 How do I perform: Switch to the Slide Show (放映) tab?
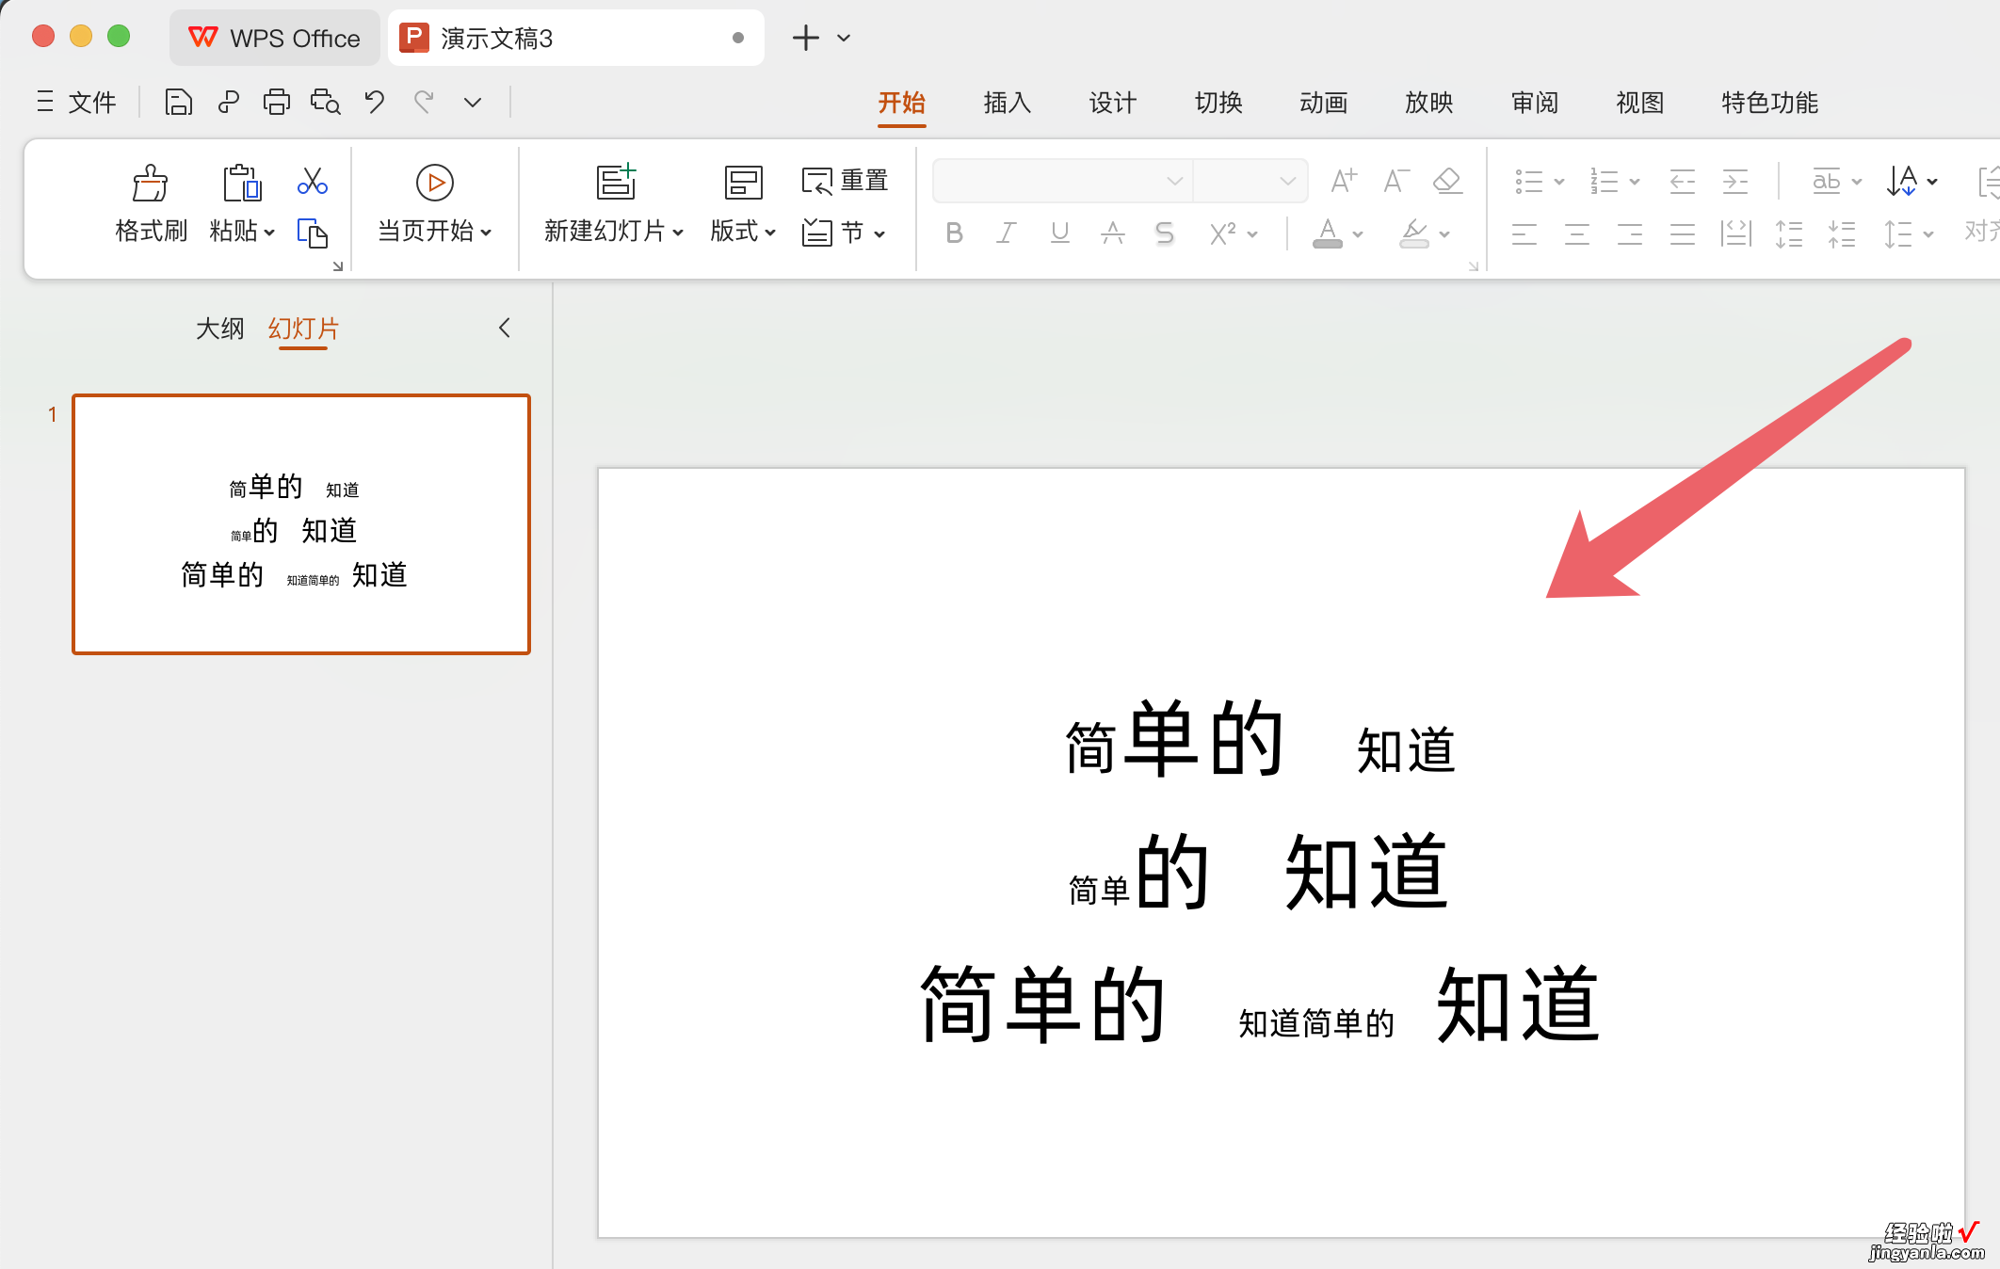pyautogui.click(x=1428, y=103)
